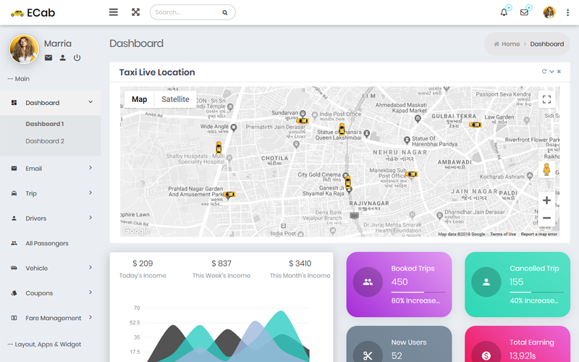Click the Booked Trips 450 value

[400, 282]
